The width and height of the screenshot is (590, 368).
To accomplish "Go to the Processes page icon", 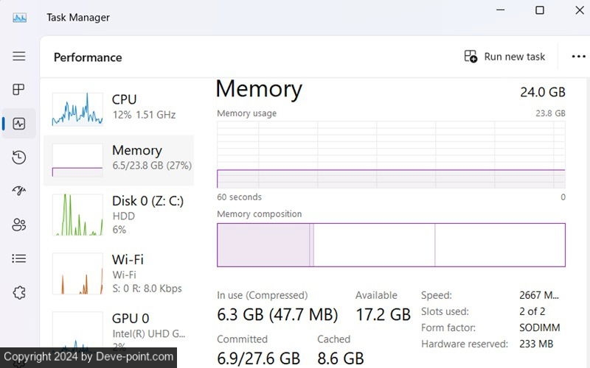I will pyautogui.click(x=19, y=90).
